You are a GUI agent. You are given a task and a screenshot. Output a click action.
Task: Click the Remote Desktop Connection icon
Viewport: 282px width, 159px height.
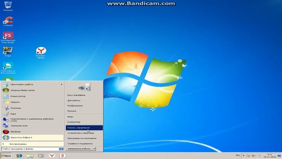6,120
